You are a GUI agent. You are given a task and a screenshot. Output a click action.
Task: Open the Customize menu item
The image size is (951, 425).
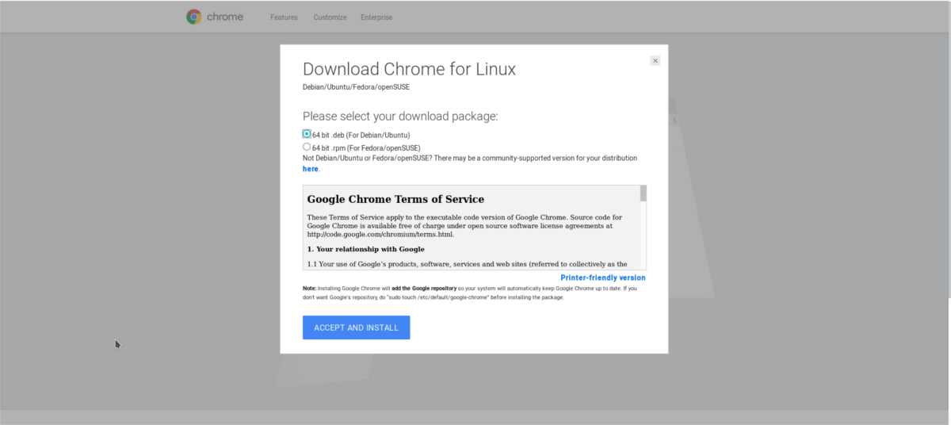tap(329, 17)
